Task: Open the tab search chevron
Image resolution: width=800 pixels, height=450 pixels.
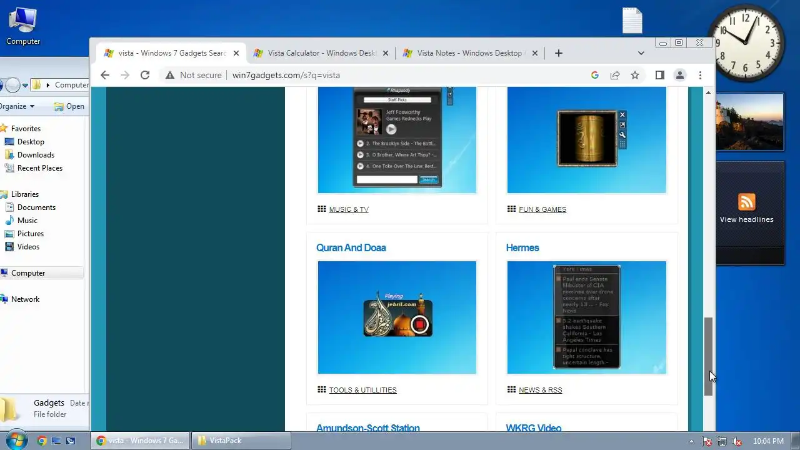Action: (x=641, y=53)
